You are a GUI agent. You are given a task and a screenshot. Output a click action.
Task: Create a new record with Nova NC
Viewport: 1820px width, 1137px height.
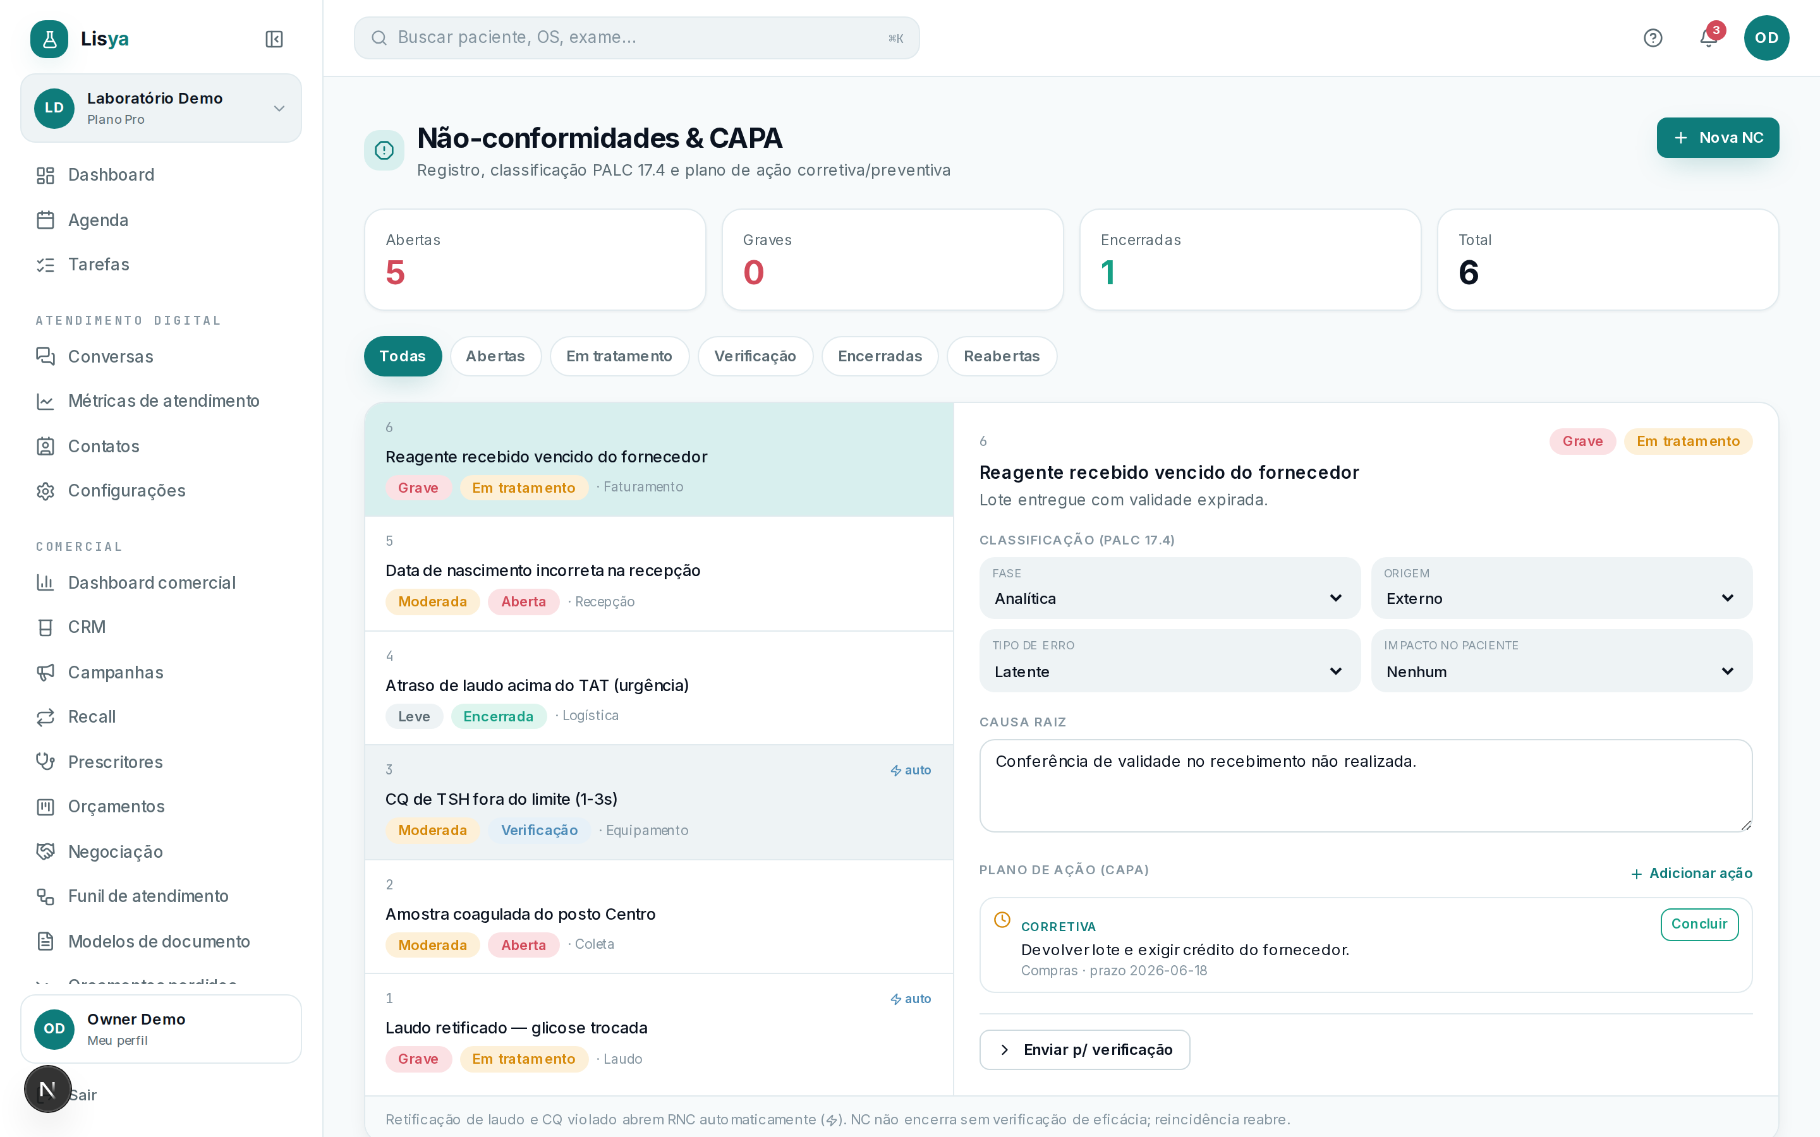1717,138
